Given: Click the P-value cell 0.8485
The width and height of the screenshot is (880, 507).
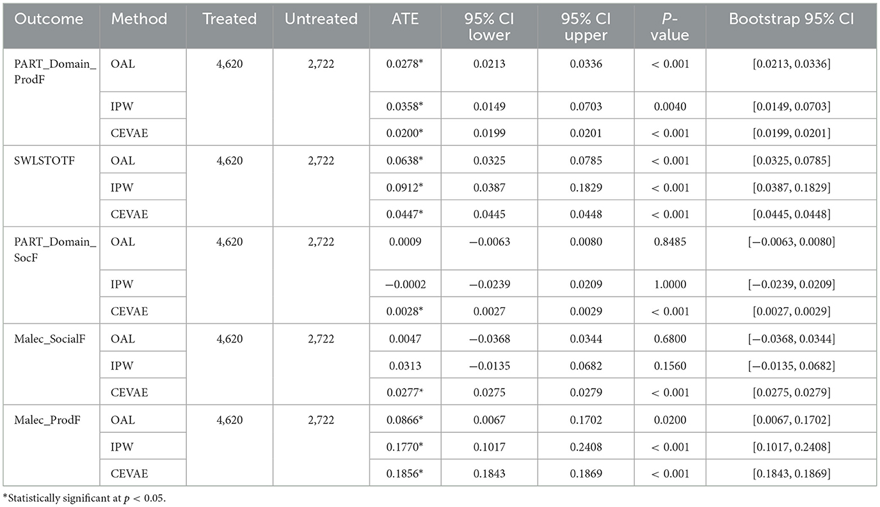Looking at the screenshot, I should pos(670,242).
